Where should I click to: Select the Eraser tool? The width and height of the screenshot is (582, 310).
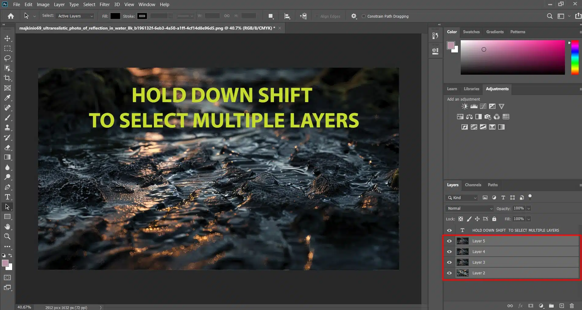[7, 148]
